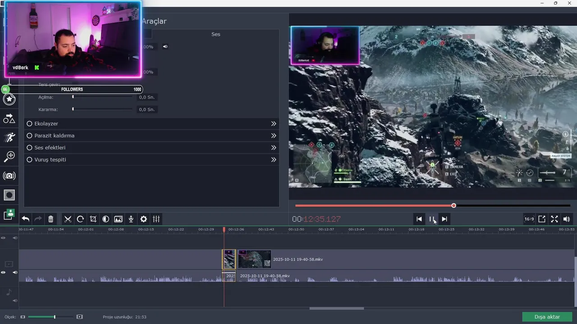577x324 pixels.
Task: Mute the top title track
Action: pyautogui.click(x=15, y=238)
